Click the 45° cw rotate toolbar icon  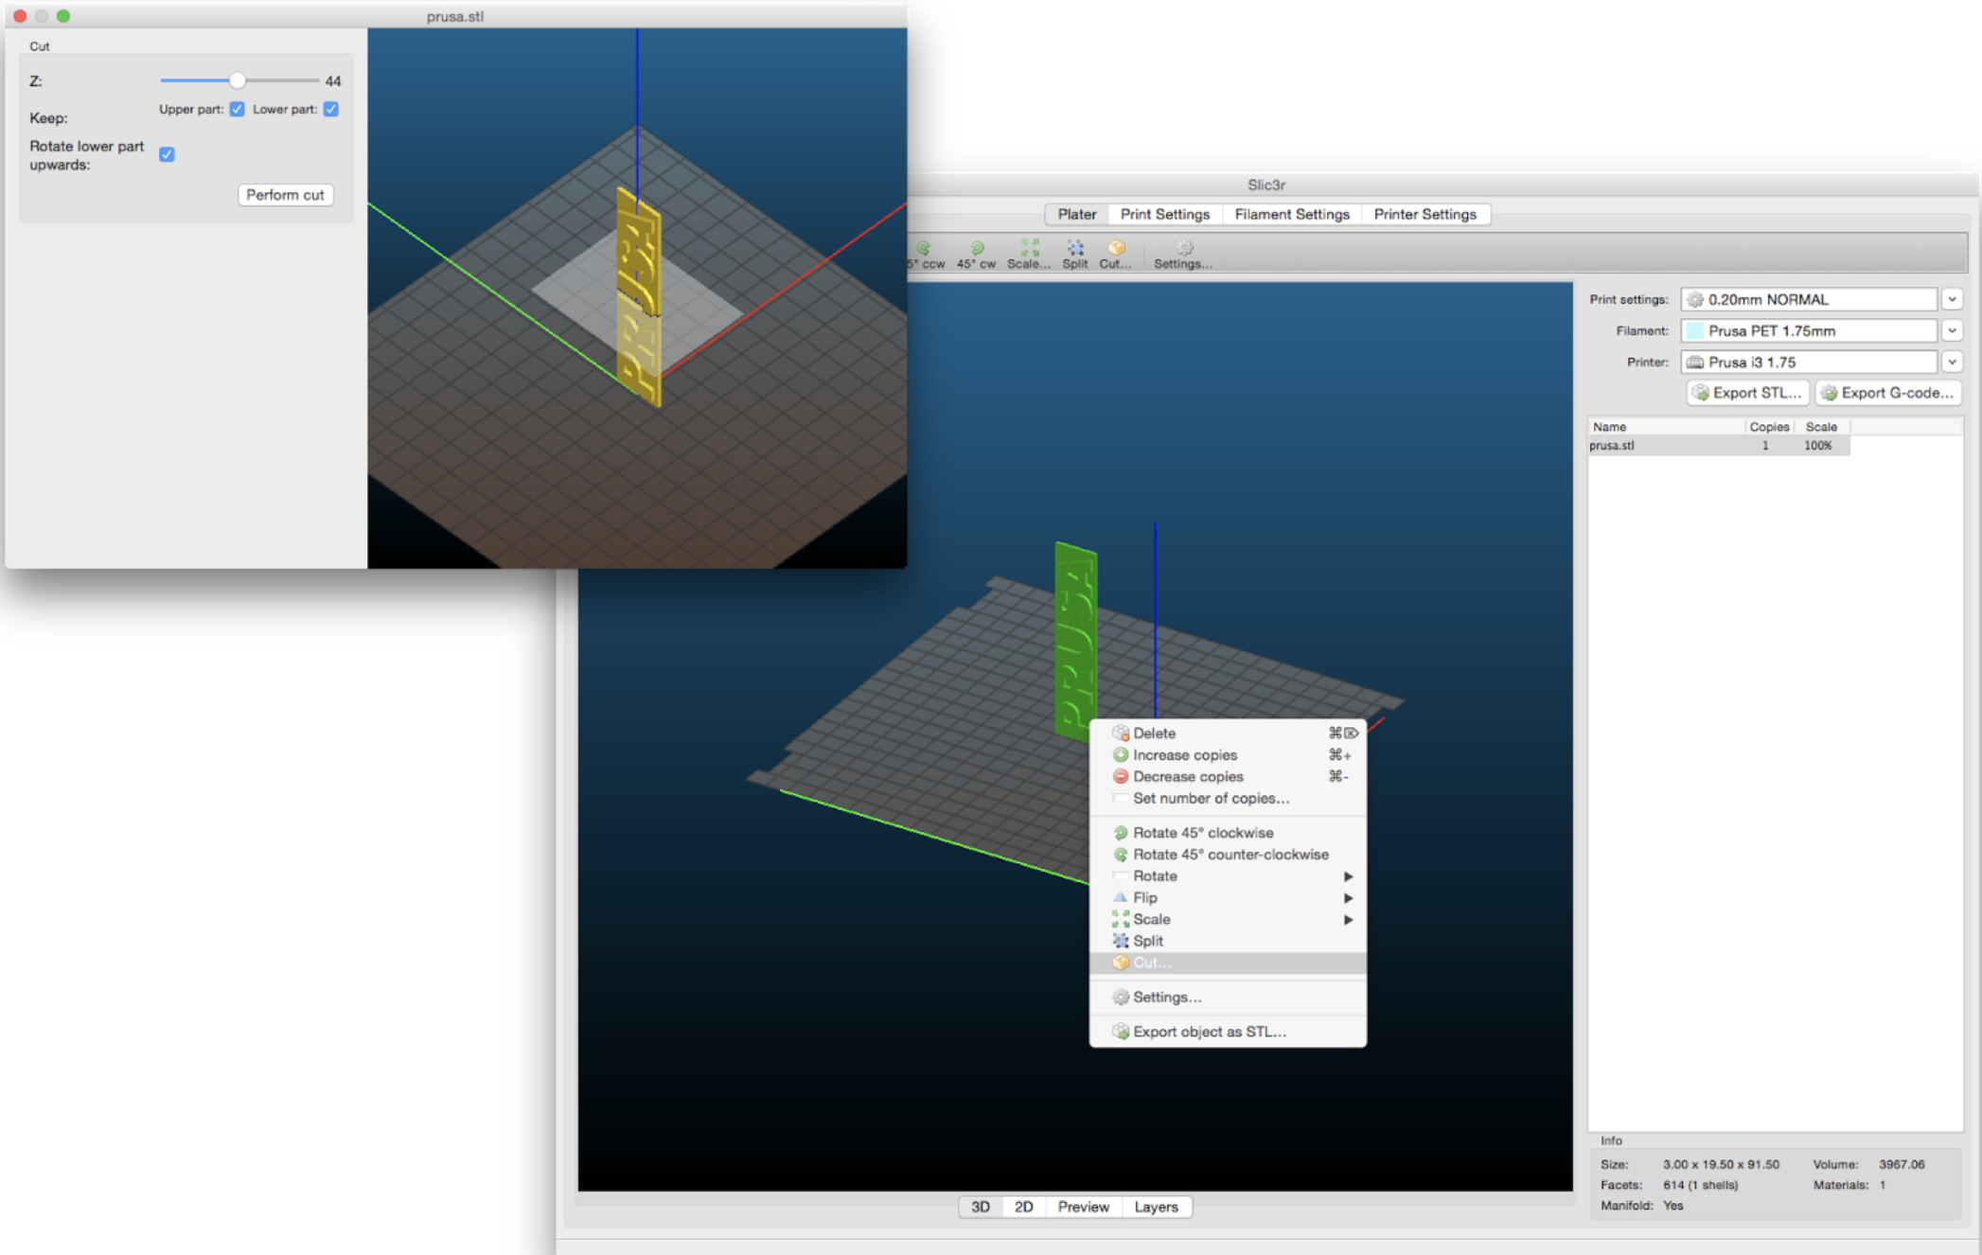(x=976, y=255)
